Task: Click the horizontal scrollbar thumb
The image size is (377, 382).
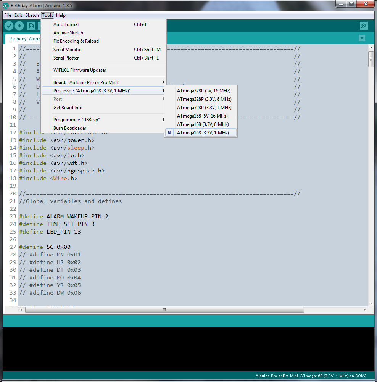Action: [x=164, y=310]
